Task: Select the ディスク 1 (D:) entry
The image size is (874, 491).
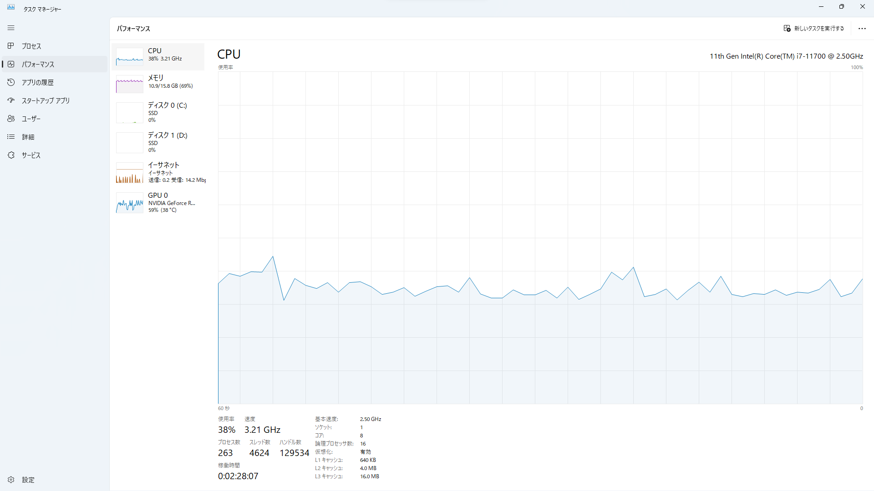Action: point(158,142)
